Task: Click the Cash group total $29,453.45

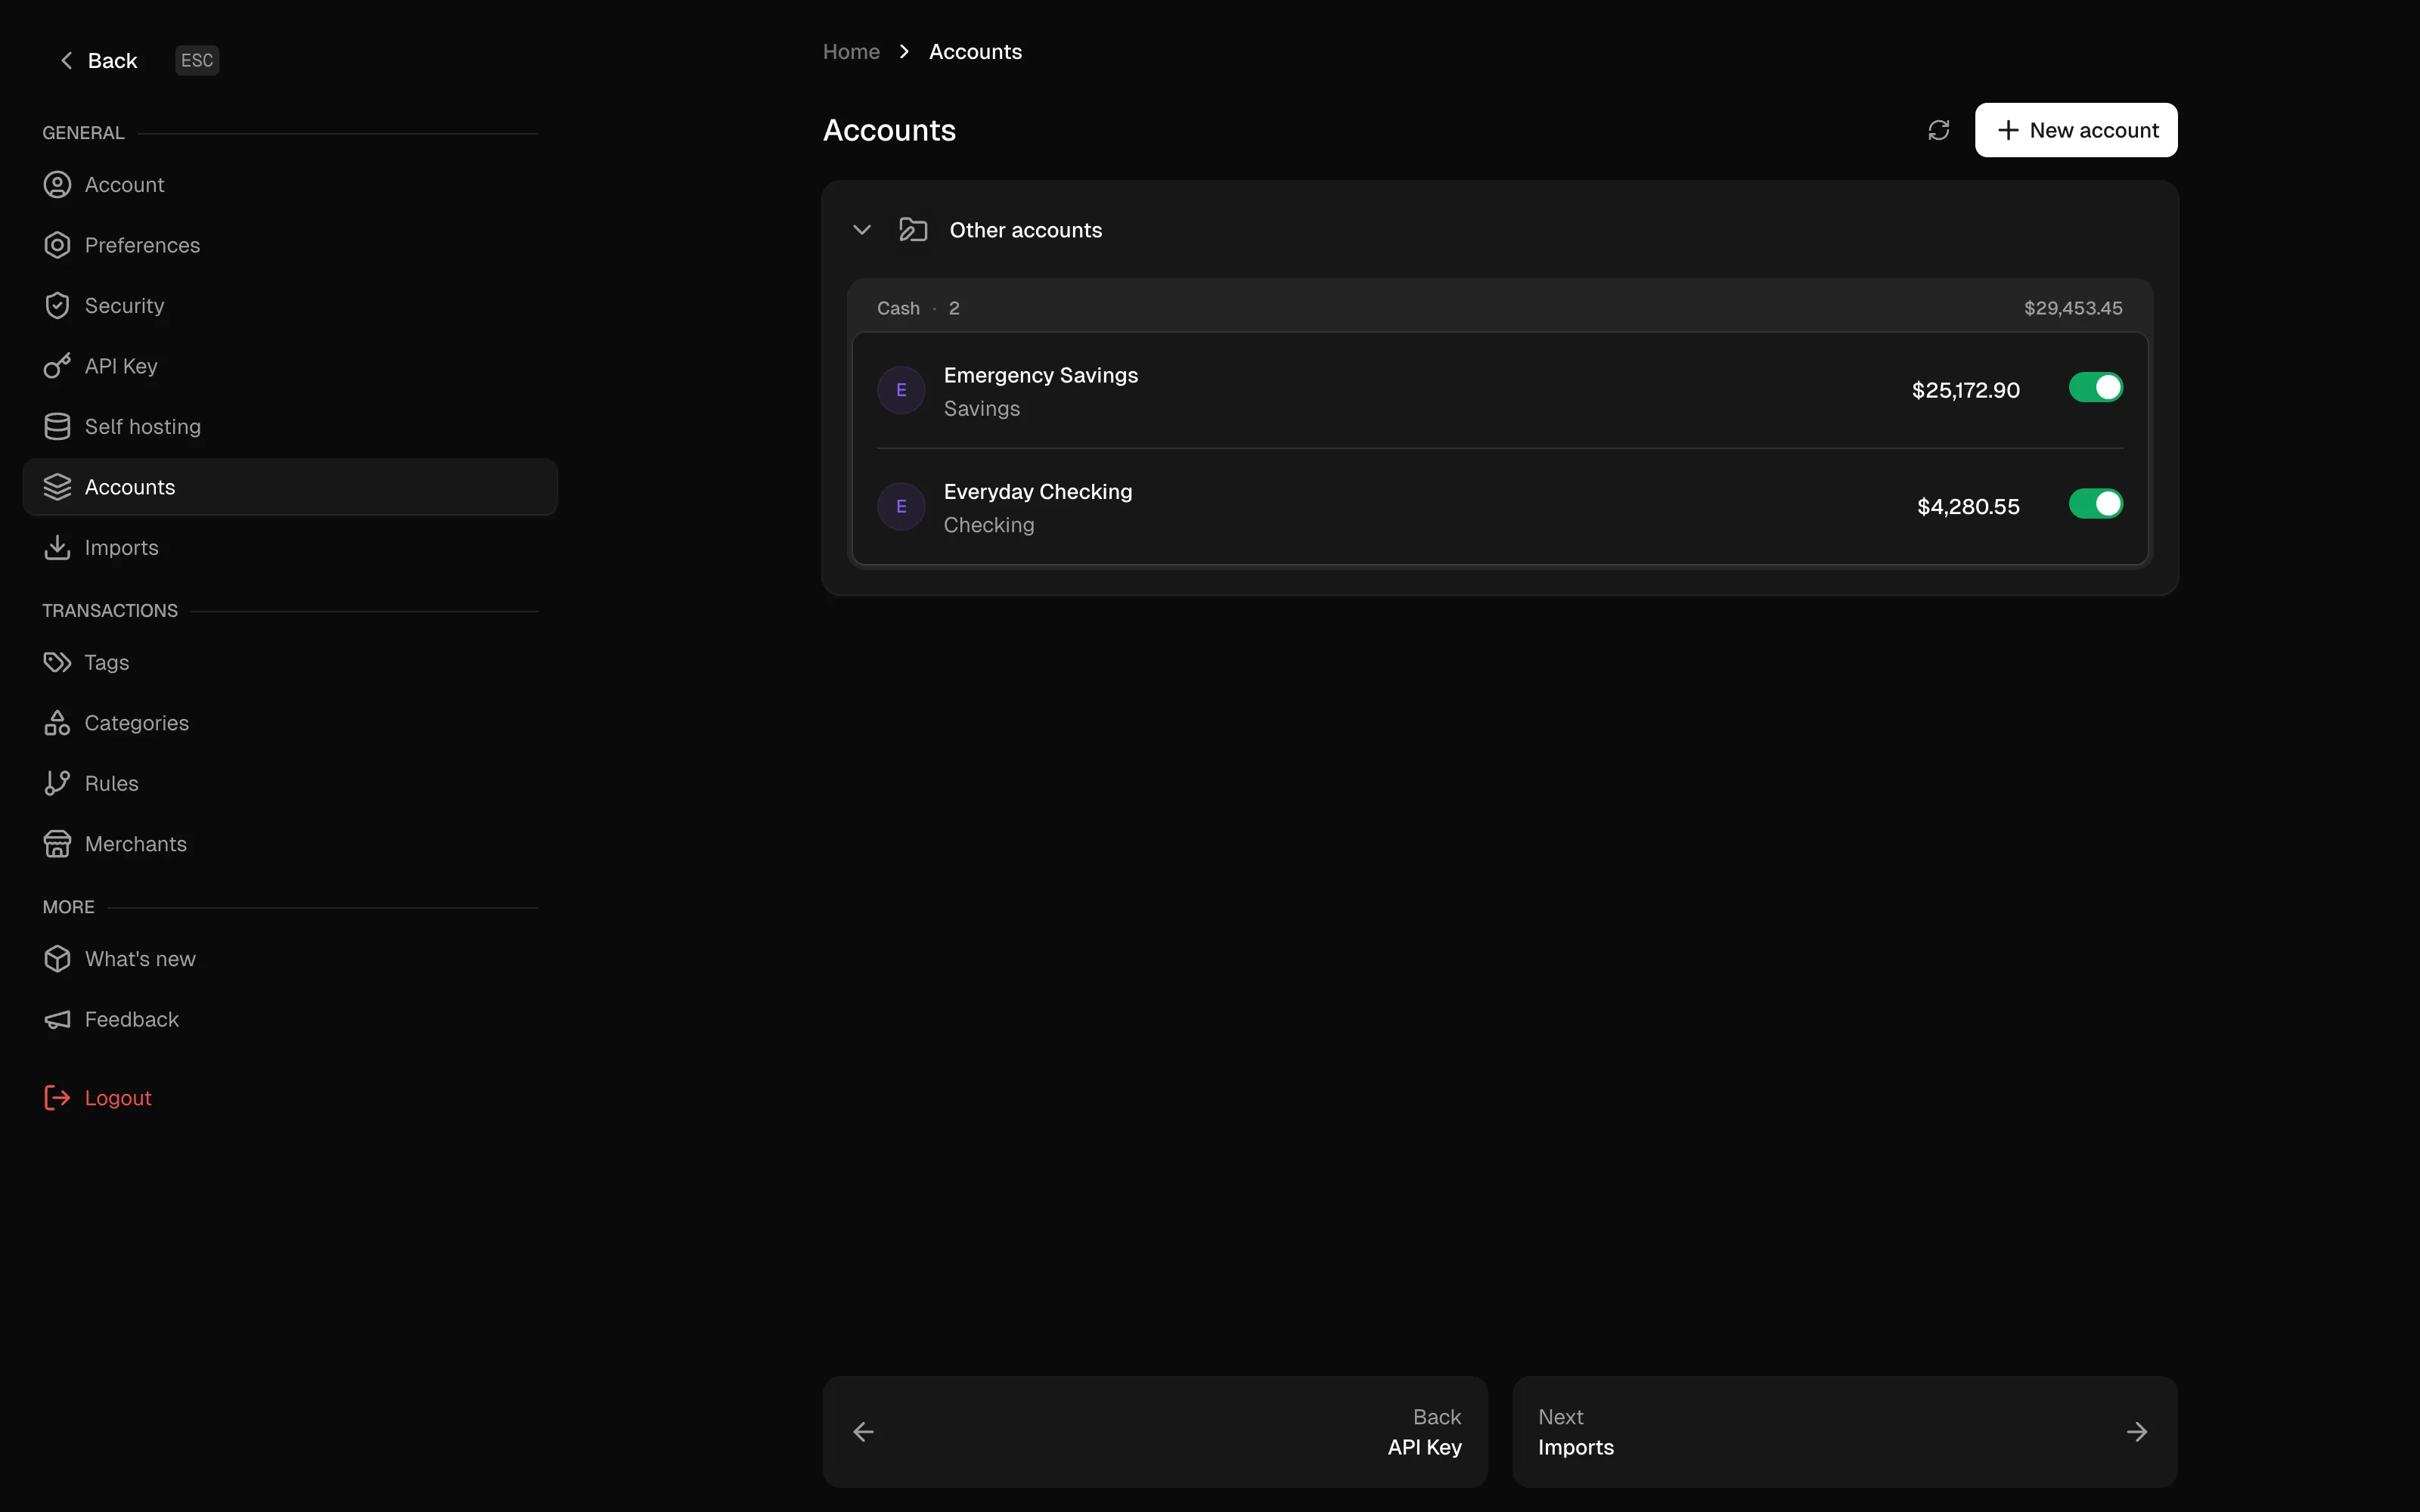Action: coord(2073,308)
